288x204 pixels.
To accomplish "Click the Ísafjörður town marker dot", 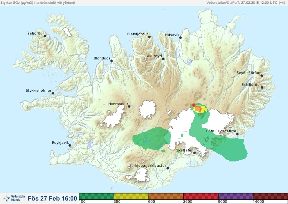I will click(45, 36).
